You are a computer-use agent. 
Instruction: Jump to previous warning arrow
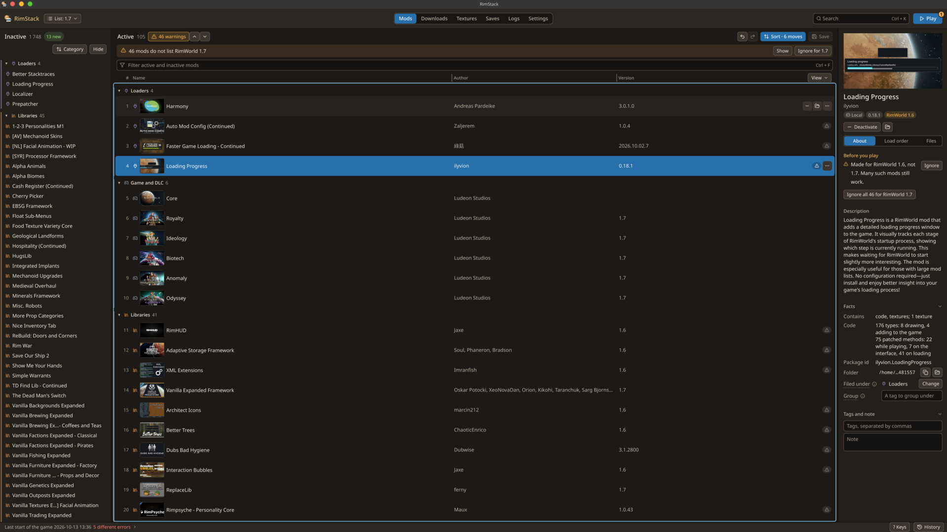pyautogui.click(x=195, y=36)
